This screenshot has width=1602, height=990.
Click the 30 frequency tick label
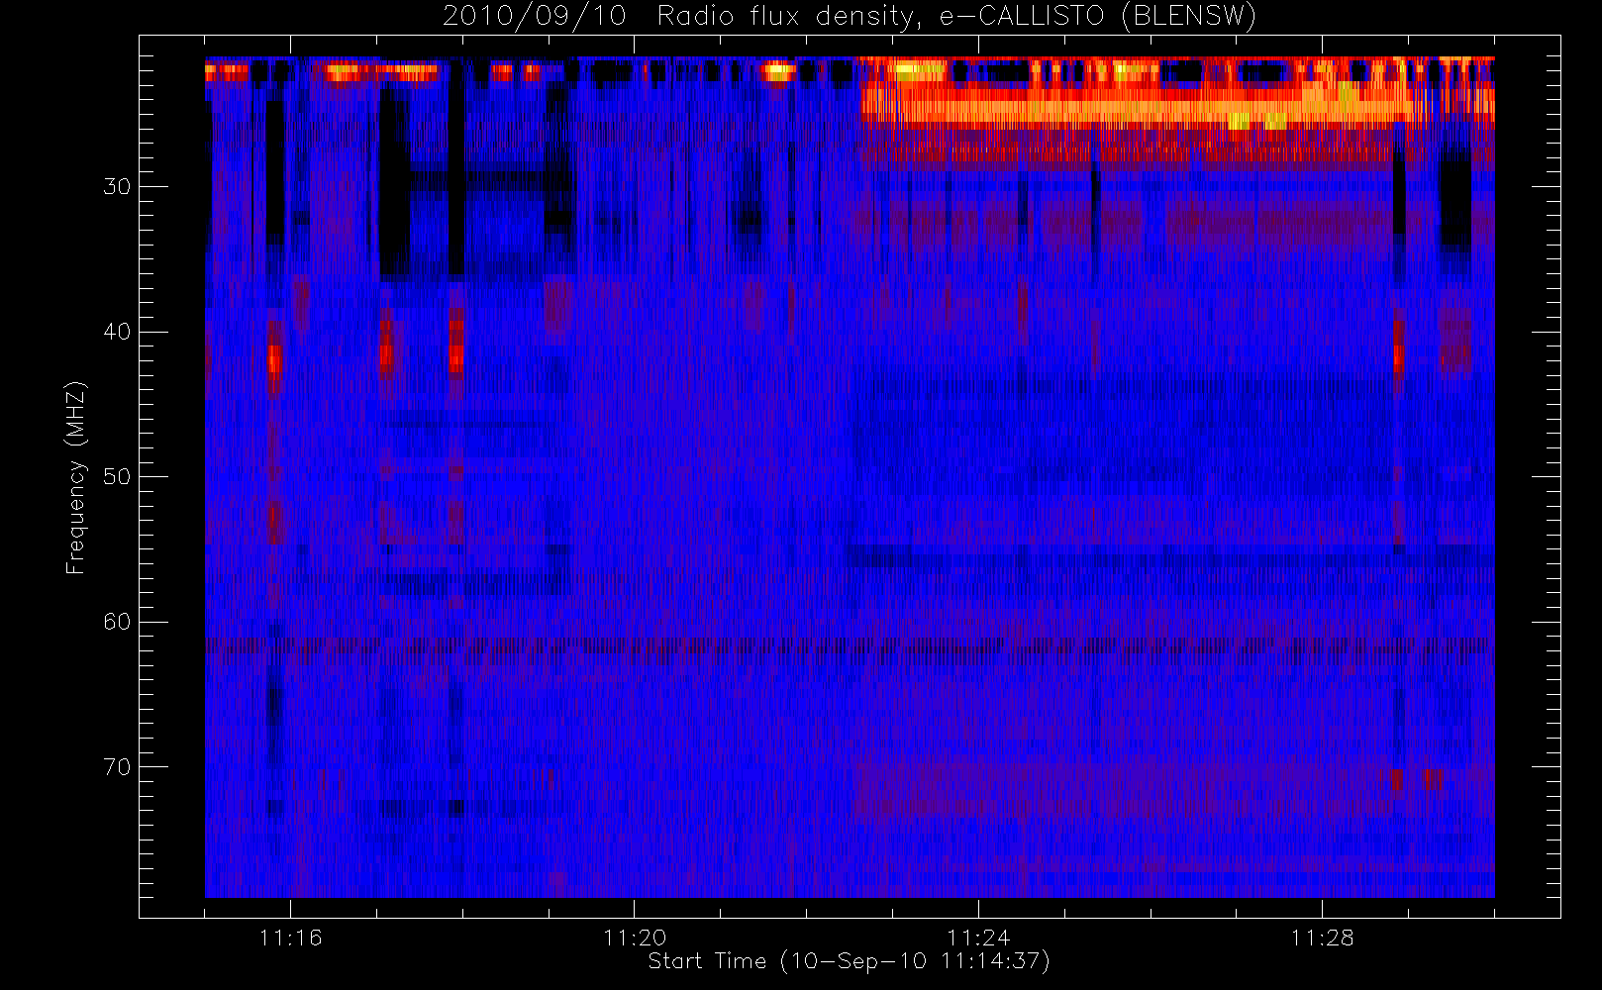[x=117, y=187]
